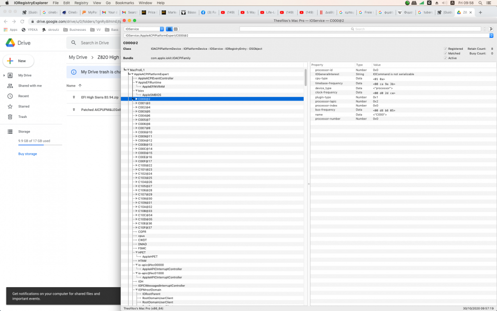The width and height of the screenshot is (497, 311).
Task: Toggle the side panel icon beside search
Action: [491, 29]
